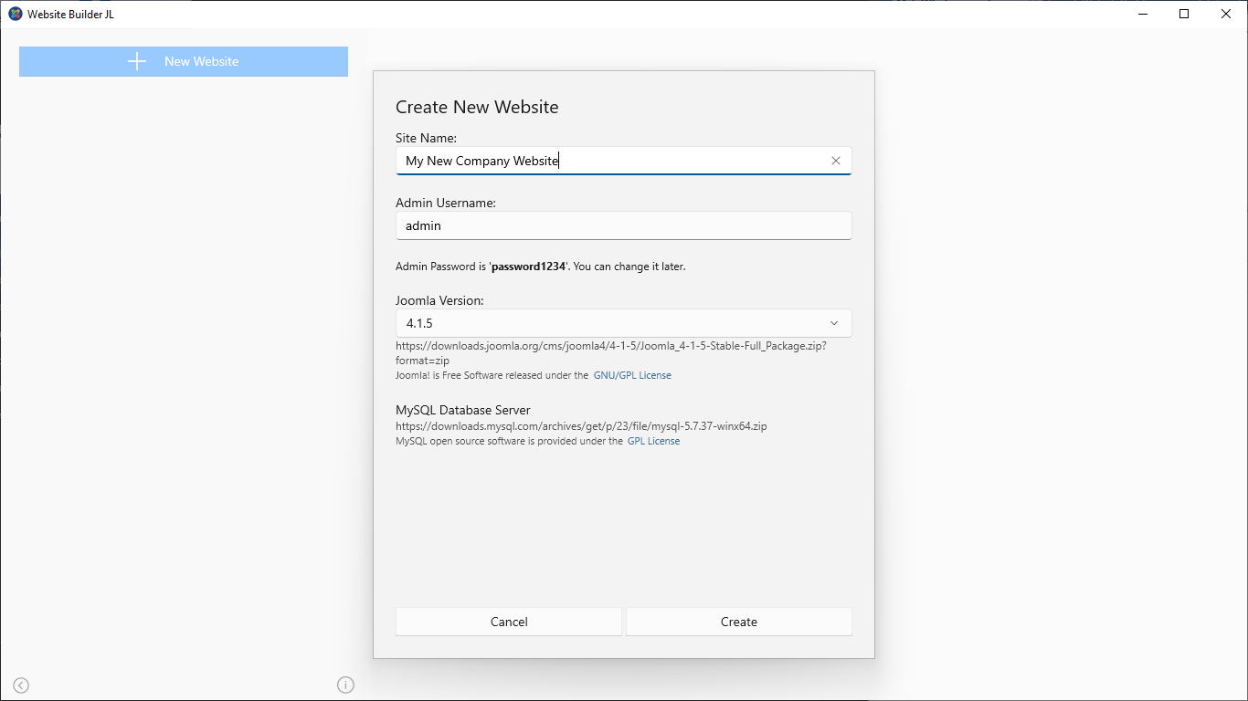Click the Website Builder JL title text
The image size is (1248, 701).
[x=70, y=15]
